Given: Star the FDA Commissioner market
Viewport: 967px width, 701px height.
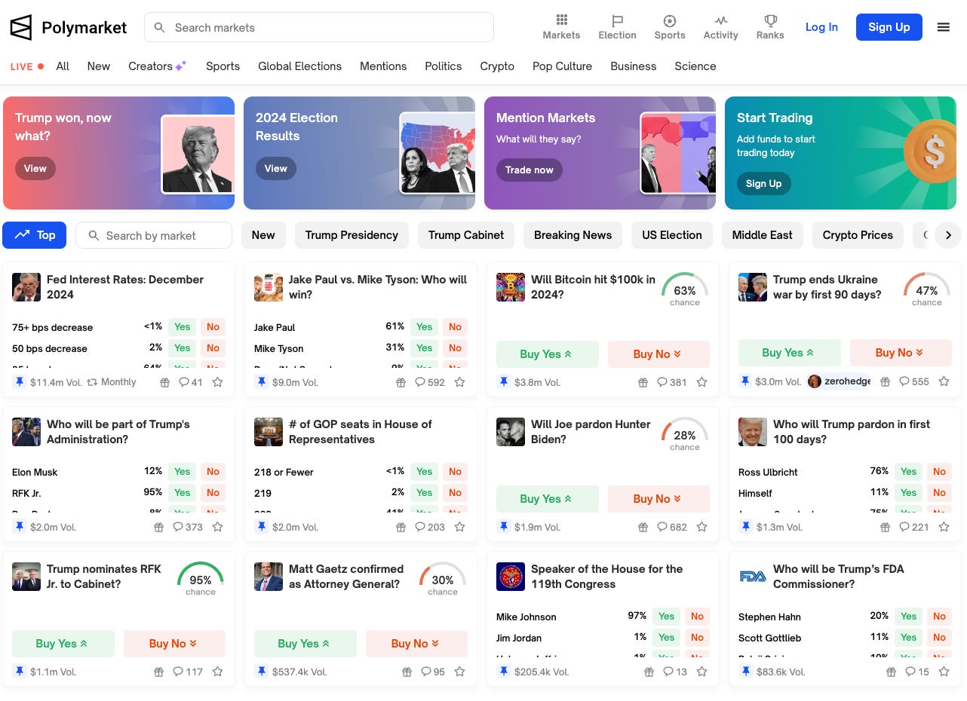Looking at the screenshot, I should tap(944, 672).
